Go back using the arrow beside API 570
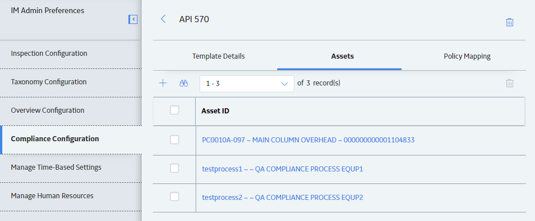The height and width of the screenshot is (221, 535). pyautogui.click(x=163, y=19)
